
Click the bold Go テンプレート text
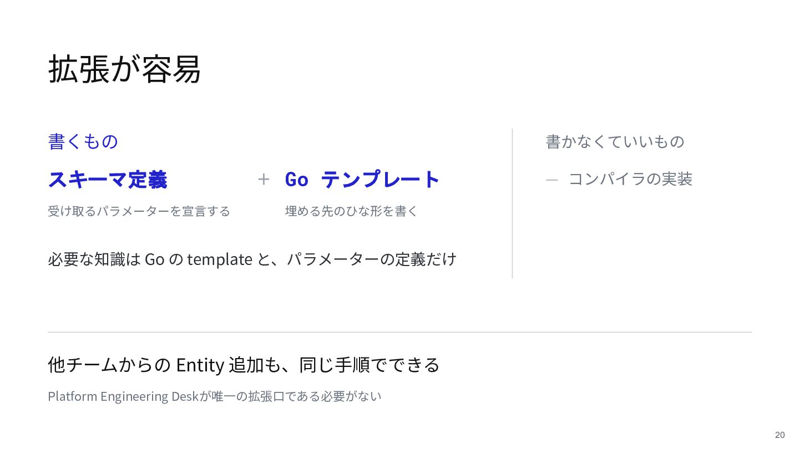pyautogui.click(x=362, y=180)
